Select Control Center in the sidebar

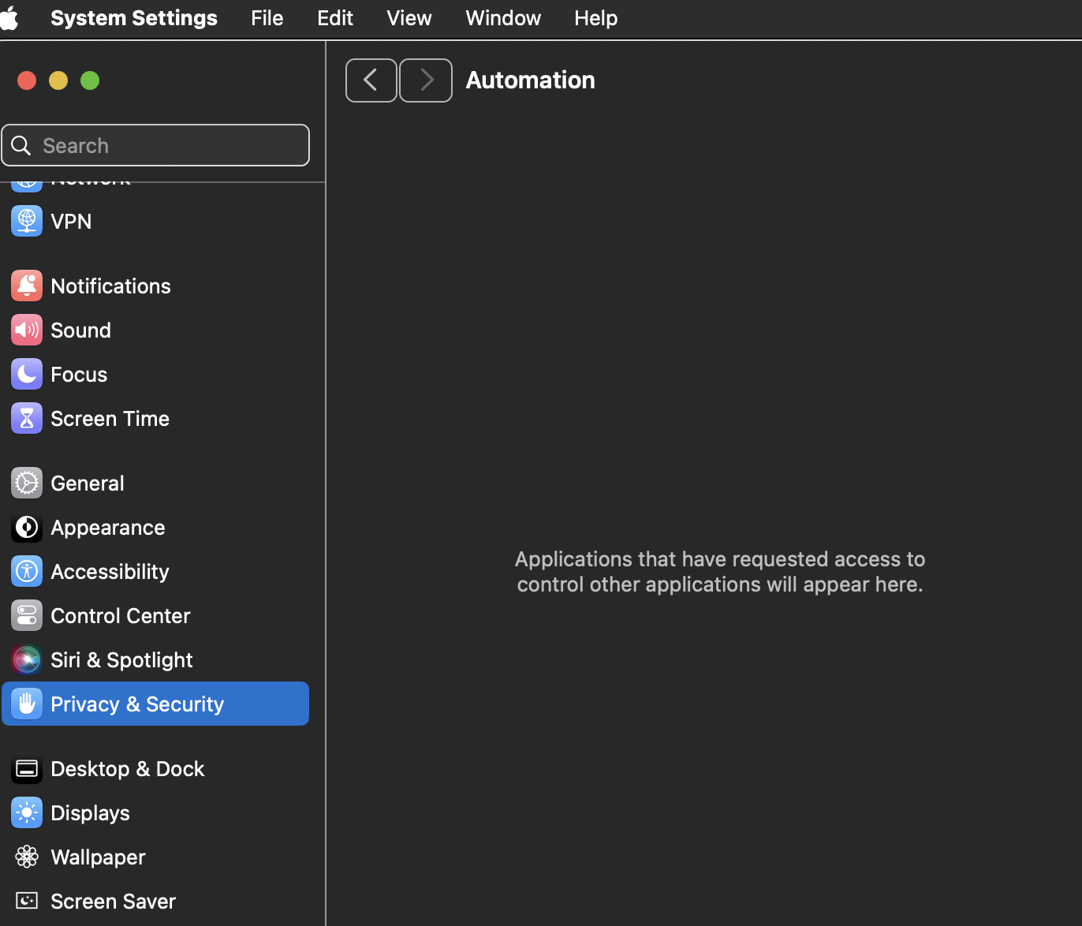coord(120,616)
